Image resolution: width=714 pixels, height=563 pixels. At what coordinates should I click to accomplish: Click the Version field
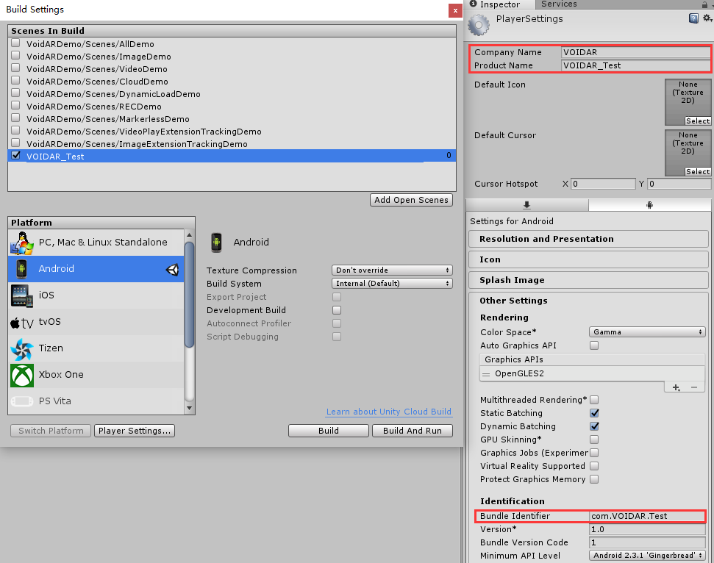click(647, 529)
